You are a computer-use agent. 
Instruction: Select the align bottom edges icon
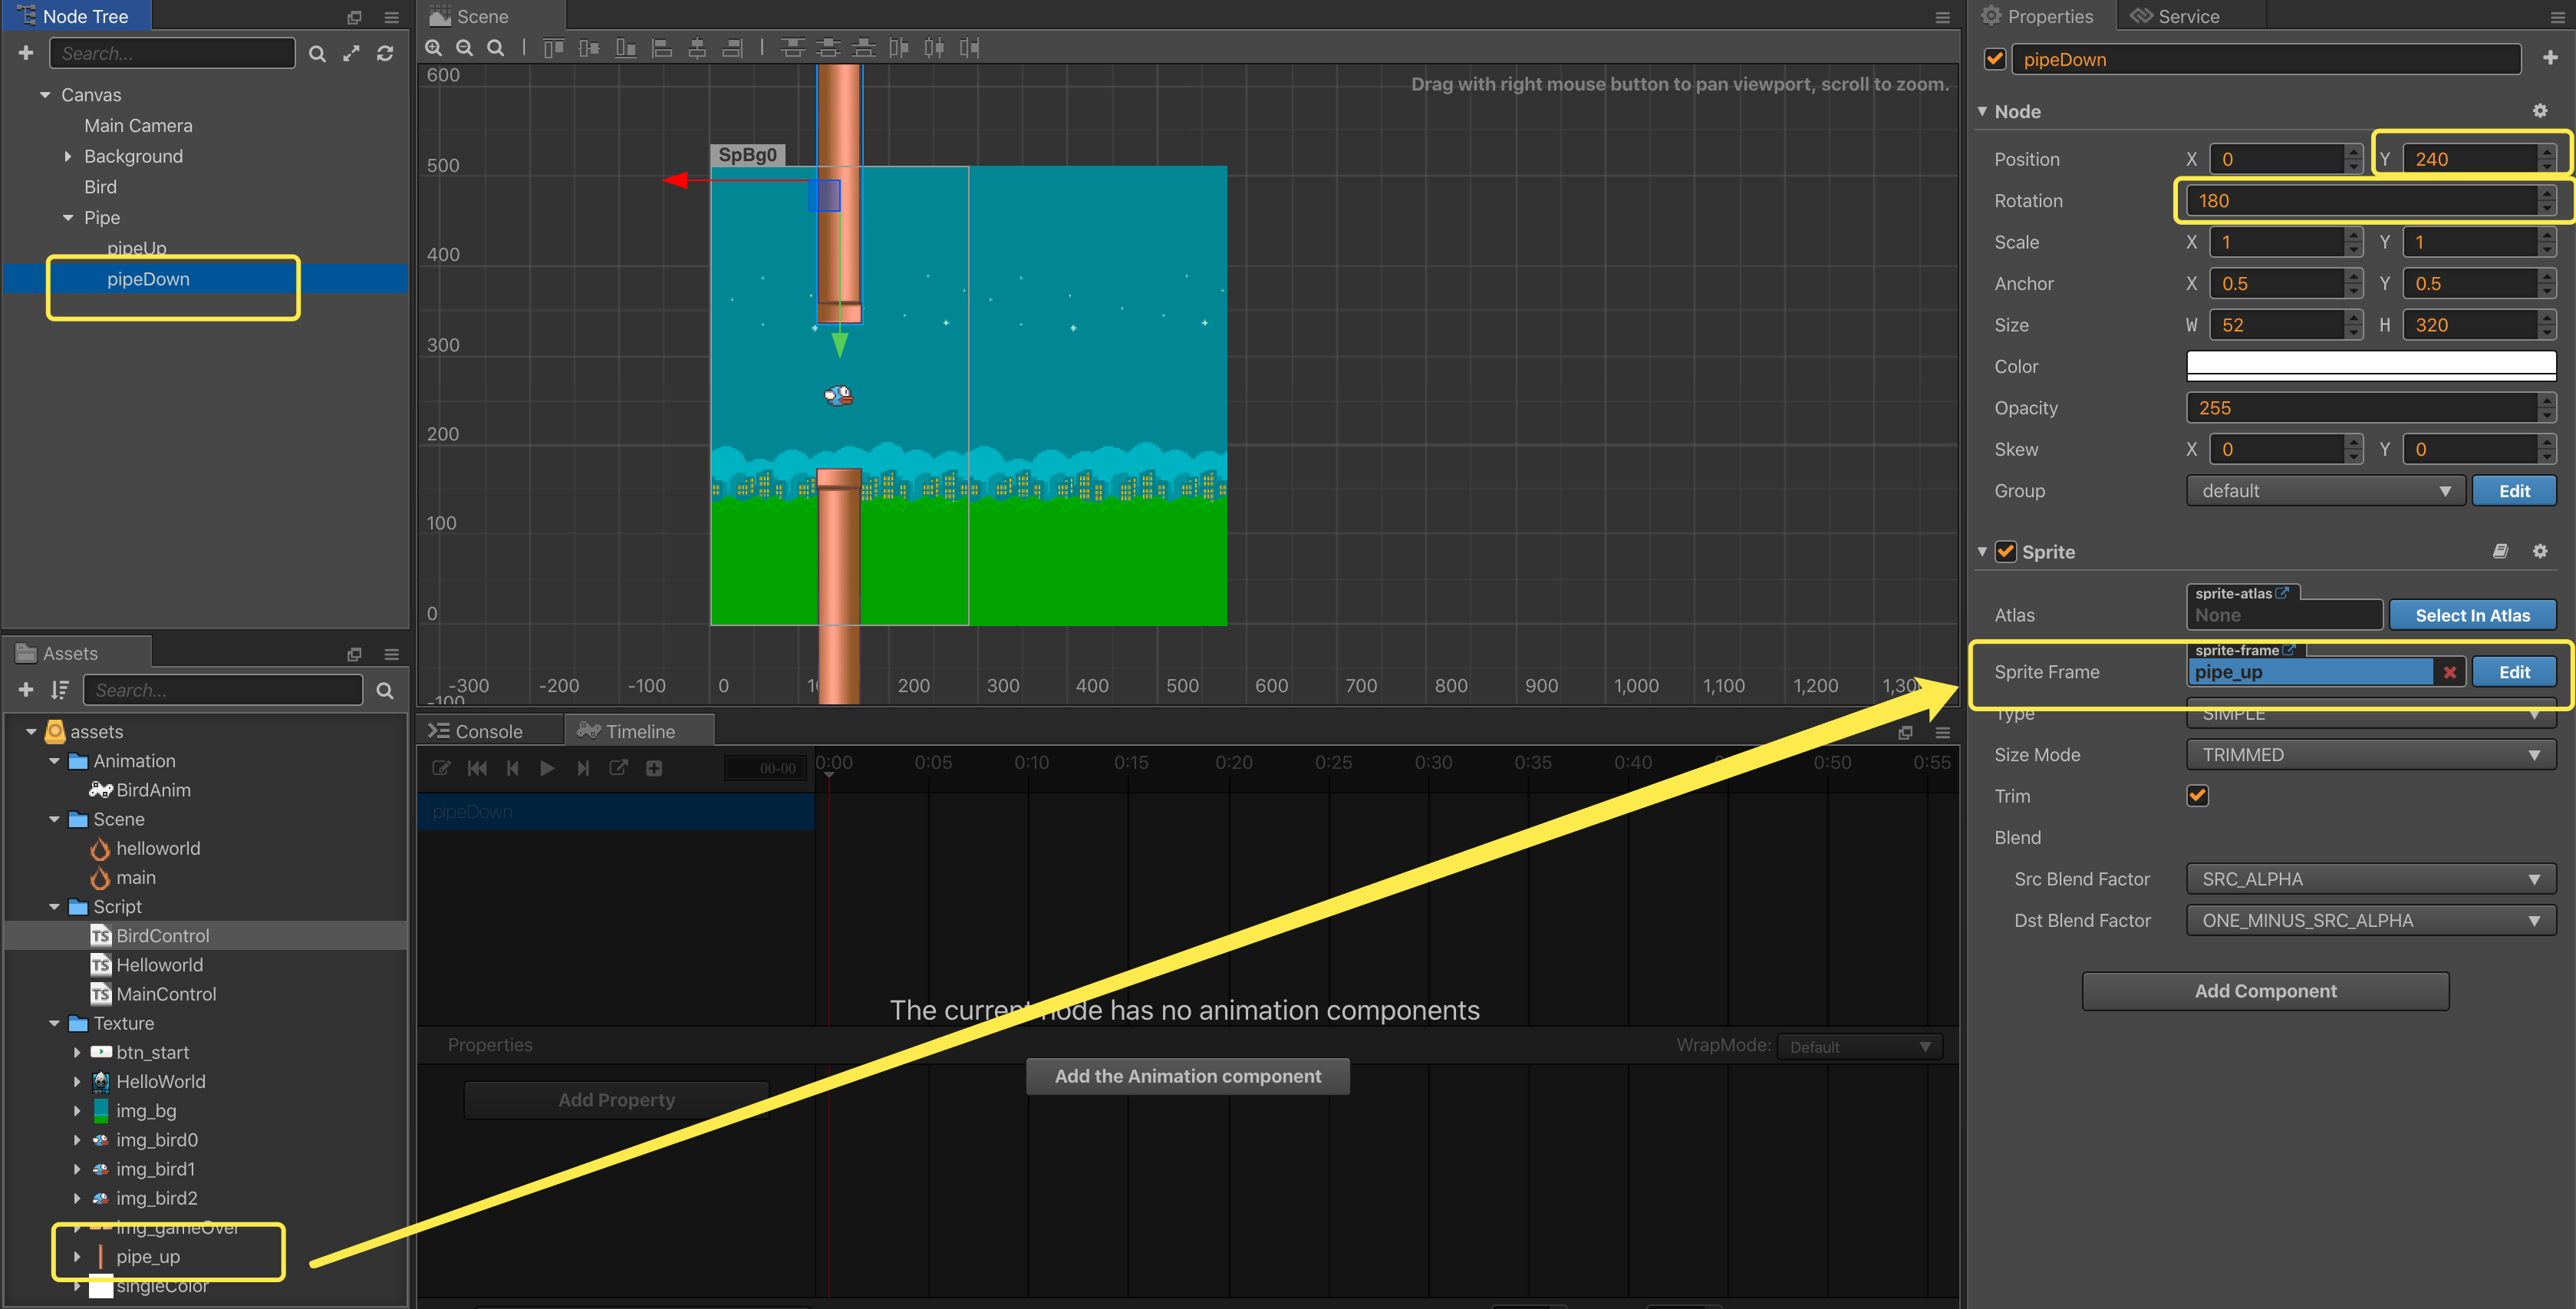pyautogui.click(x=625, y=48)
